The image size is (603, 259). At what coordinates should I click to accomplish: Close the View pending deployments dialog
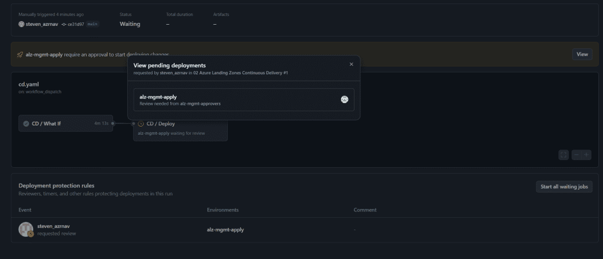352,64
